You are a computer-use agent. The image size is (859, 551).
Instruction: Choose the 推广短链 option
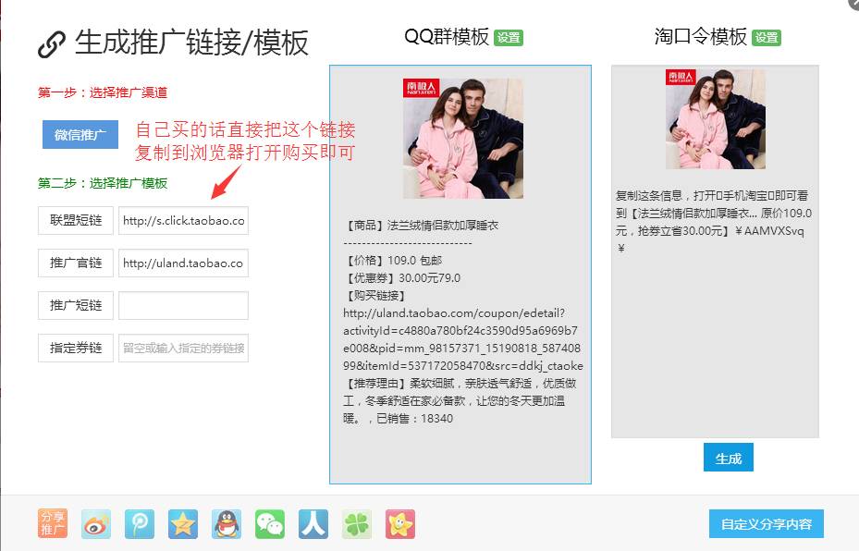tap(76, 306)
